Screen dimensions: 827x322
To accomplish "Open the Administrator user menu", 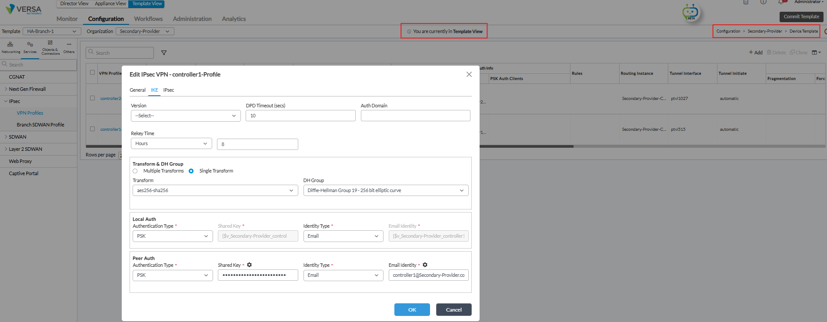I will 809,2.
